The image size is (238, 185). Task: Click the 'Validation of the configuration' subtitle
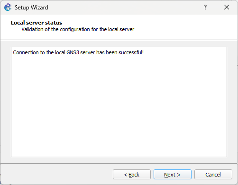coord(78,29)
